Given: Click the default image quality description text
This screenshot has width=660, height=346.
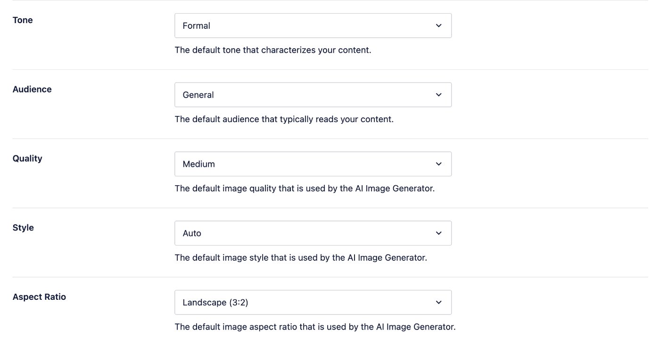Looking at the screenshot, I should (x=305, y=189).
